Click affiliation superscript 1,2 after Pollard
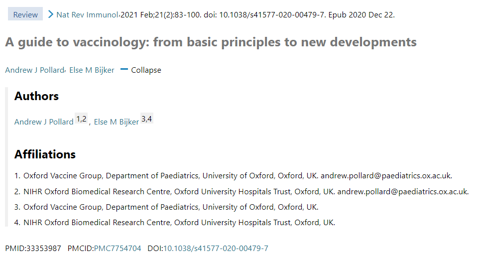 pos(81,119)
